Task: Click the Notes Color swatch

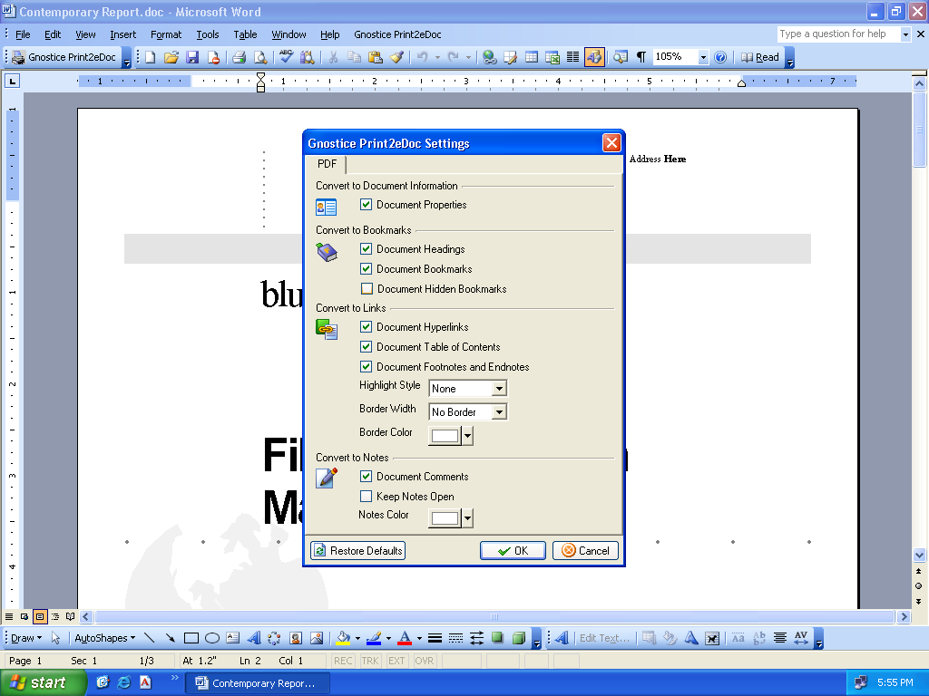Action: point(445,518)
